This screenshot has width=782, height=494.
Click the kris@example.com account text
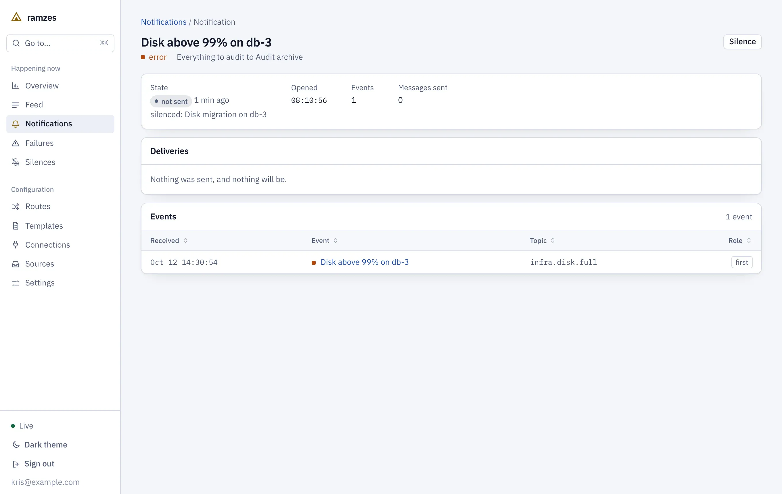tap(45, 482)
